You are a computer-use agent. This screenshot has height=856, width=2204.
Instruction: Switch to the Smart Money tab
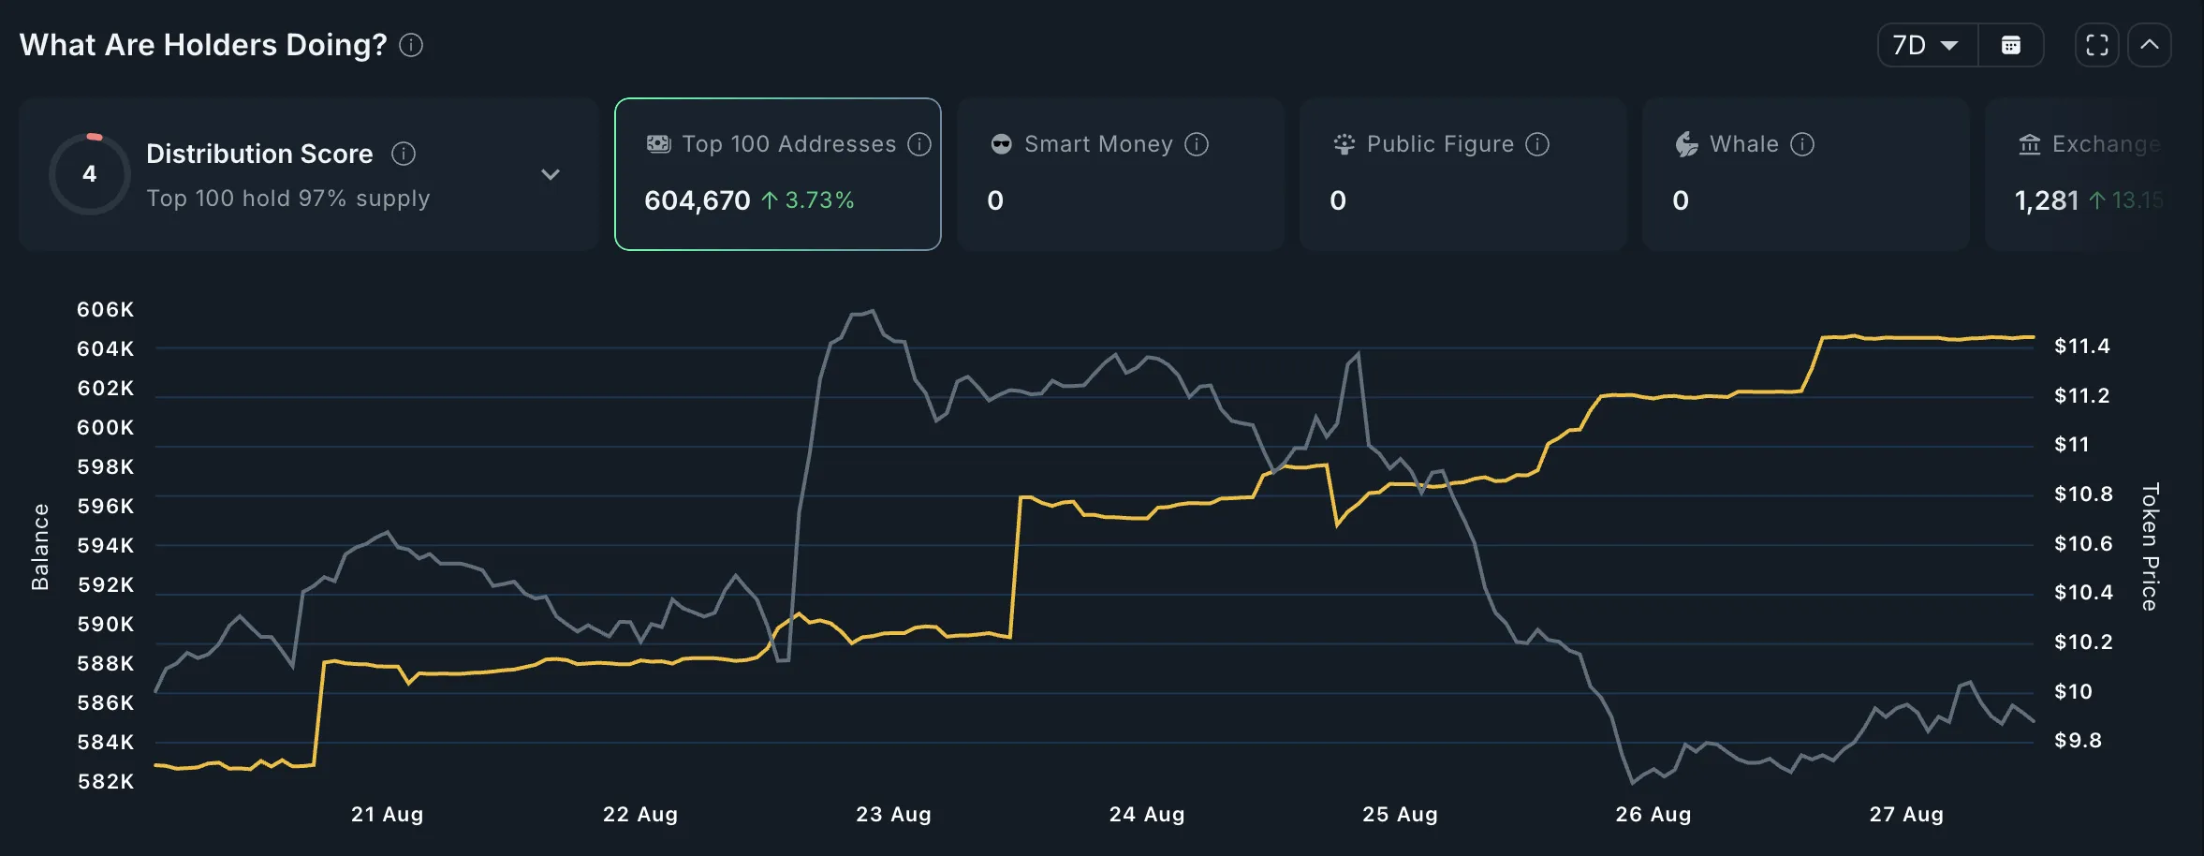(1120, 174)
